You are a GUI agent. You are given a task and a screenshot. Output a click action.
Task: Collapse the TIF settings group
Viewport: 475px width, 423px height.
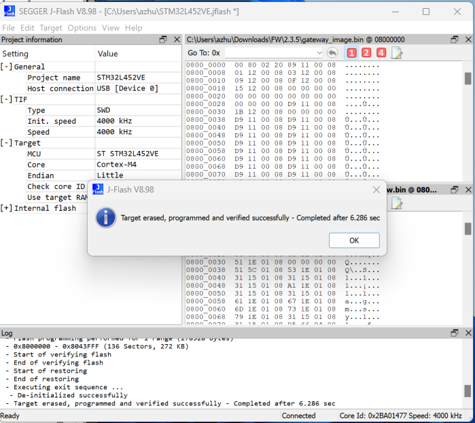click(x=6, y=99)
